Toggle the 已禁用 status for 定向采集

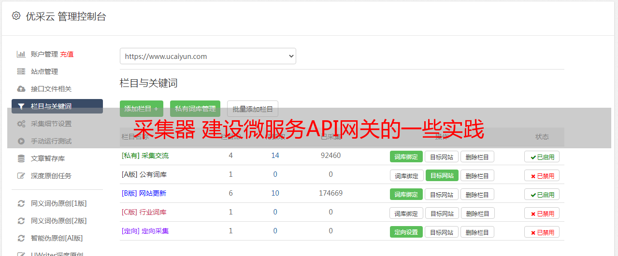point(542,232)
